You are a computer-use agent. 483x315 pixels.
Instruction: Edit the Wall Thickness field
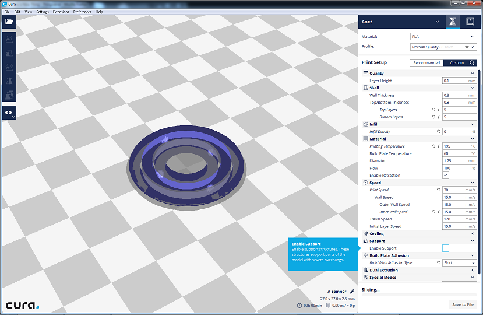(x=459, y=95)
